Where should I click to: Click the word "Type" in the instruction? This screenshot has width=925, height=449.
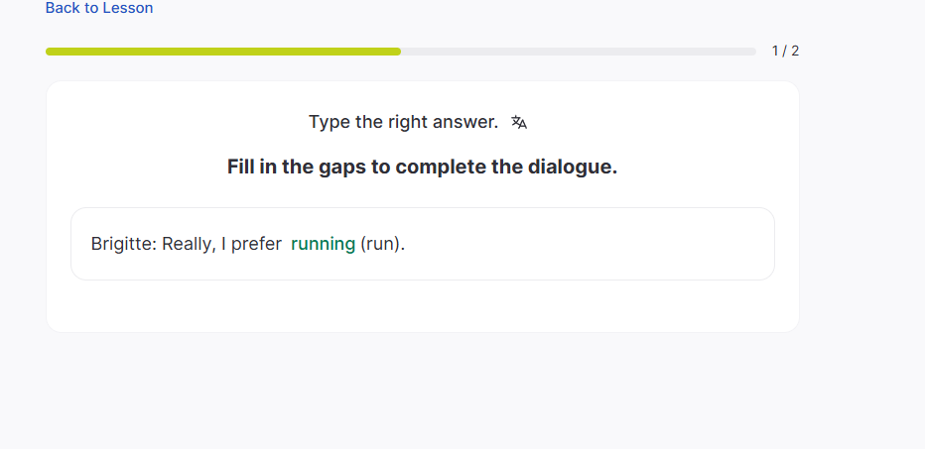click(330, 122)
